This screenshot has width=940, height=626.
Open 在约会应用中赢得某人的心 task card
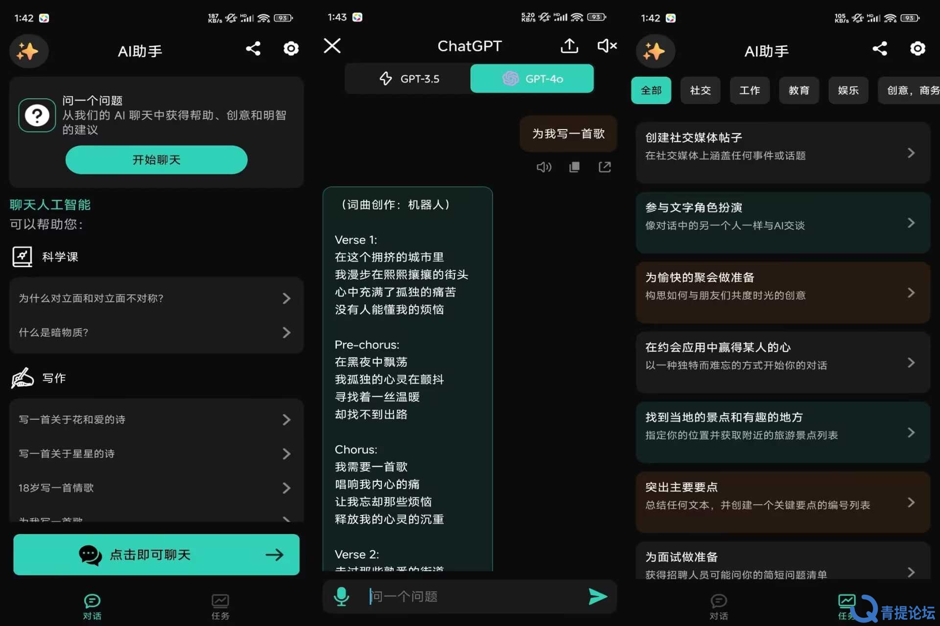click(783, 363)
